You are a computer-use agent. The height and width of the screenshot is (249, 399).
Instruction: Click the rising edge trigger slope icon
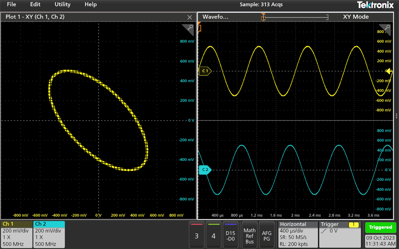pos(323,231)
